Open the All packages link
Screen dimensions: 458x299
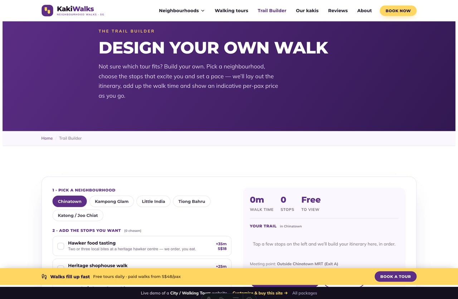[x=304, y=293]
